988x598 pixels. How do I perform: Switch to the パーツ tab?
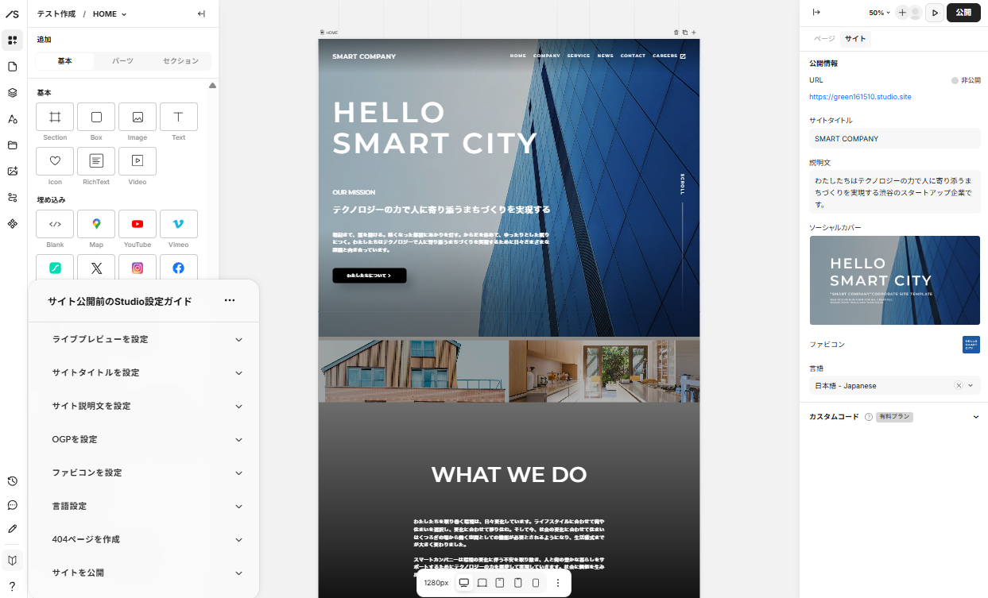(122, 61)
